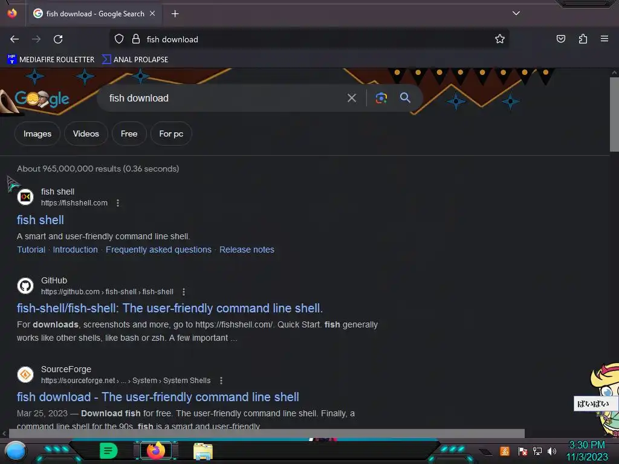619x464 pixels.
Task: Expand the list all tabs chevron
Action: click(x=516, y=13)
